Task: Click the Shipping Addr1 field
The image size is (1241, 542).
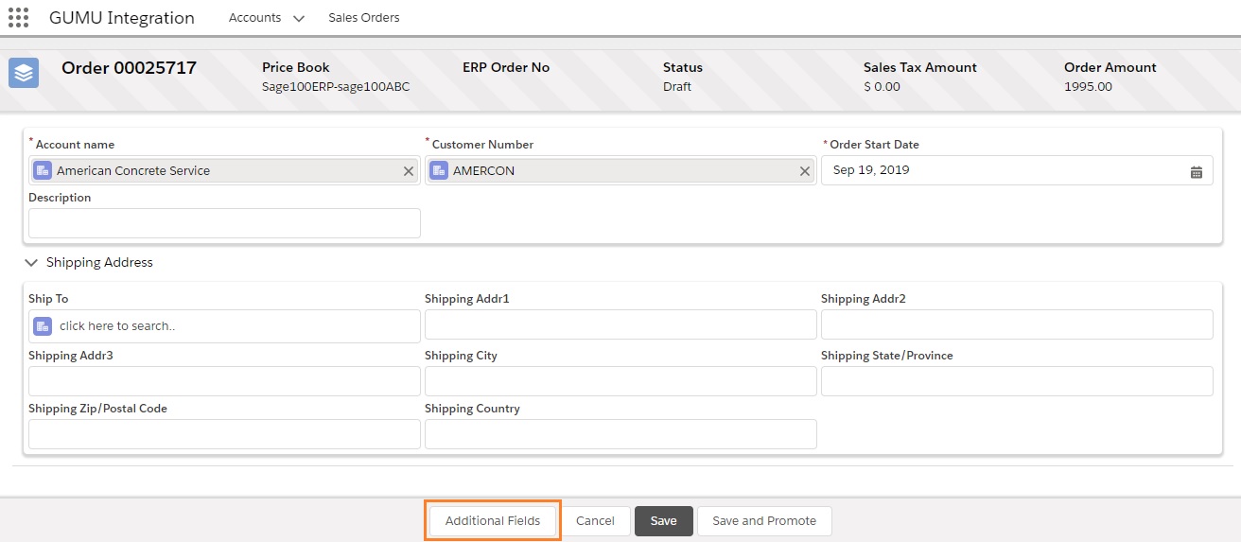Action: point(620,323)
